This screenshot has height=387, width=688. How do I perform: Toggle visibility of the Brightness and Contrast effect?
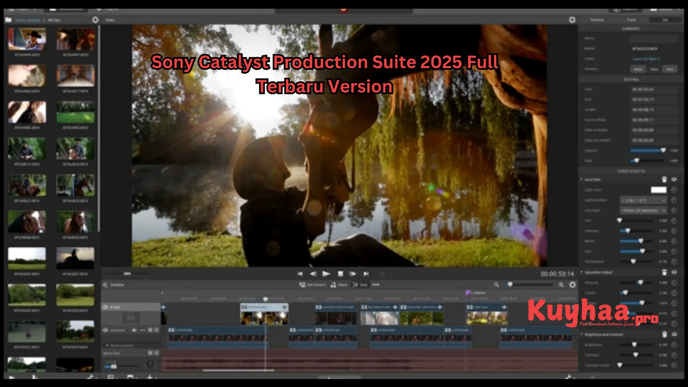click(674, 334)
